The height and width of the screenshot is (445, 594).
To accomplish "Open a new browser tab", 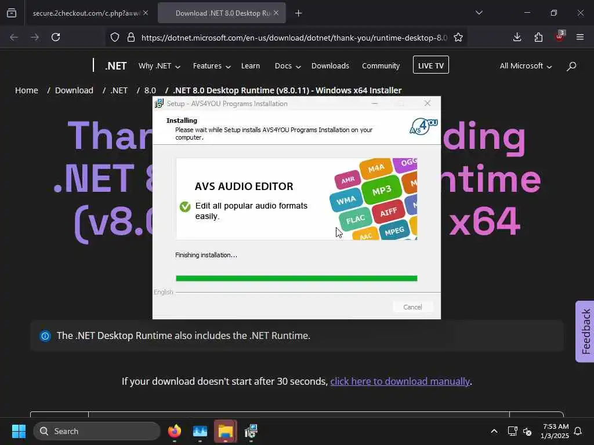I will [299, 13].
